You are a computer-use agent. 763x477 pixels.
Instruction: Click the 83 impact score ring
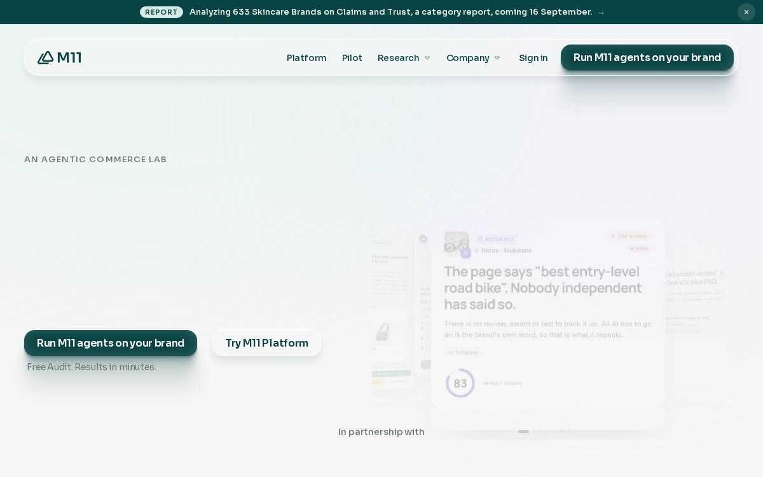460,384
